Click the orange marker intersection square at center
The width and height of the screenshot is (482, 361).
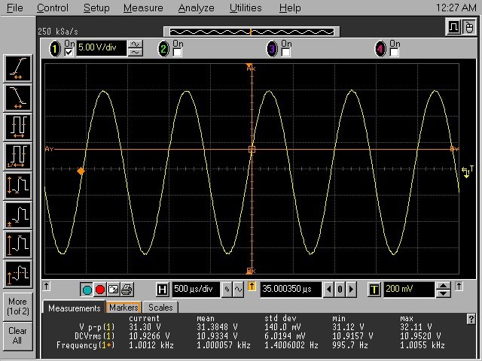(x=252, y=150)
